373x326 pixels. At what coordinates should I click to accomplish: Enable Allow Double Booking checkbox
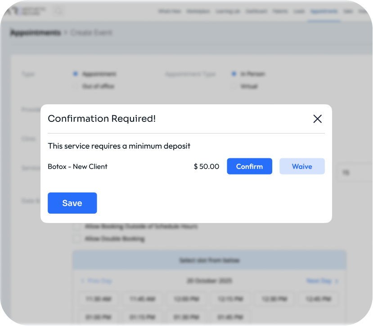point(76,239)
